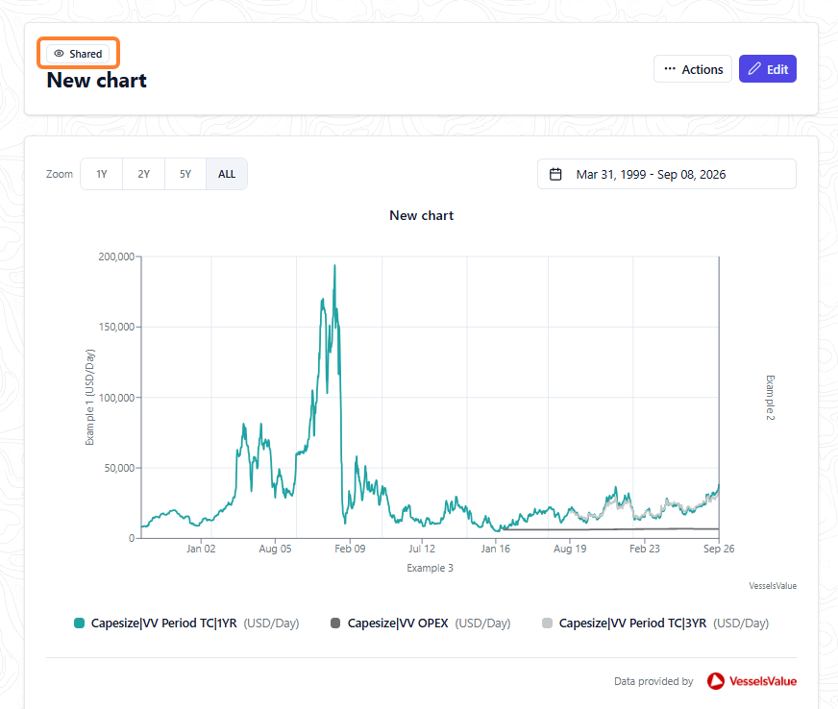Click the chart title above the plot
The height and width of the screenshot is (709, 838).
[x=422, y=215]
